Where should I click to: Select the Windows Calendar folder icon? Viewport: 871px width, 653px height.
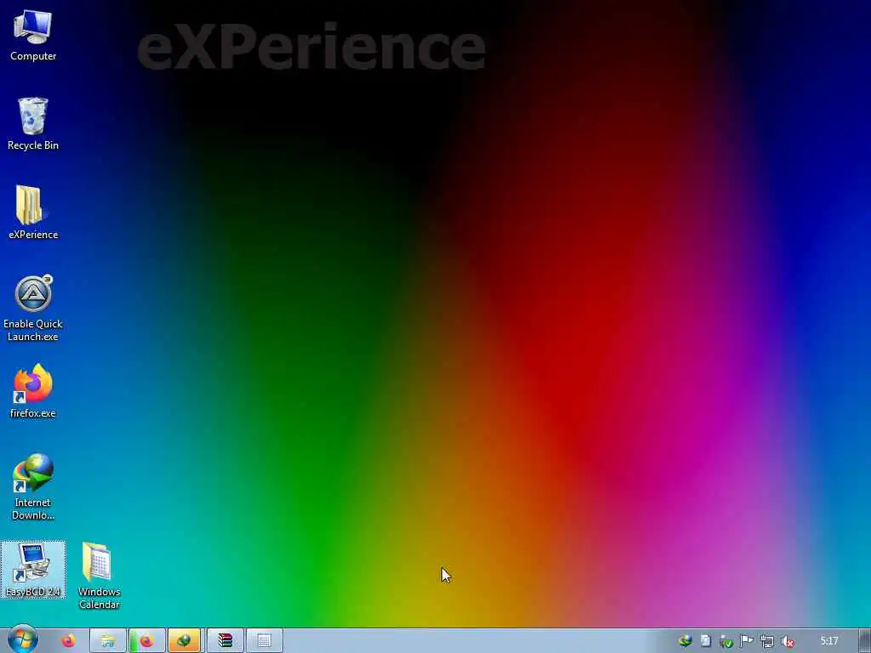click(x=99, y=576)
